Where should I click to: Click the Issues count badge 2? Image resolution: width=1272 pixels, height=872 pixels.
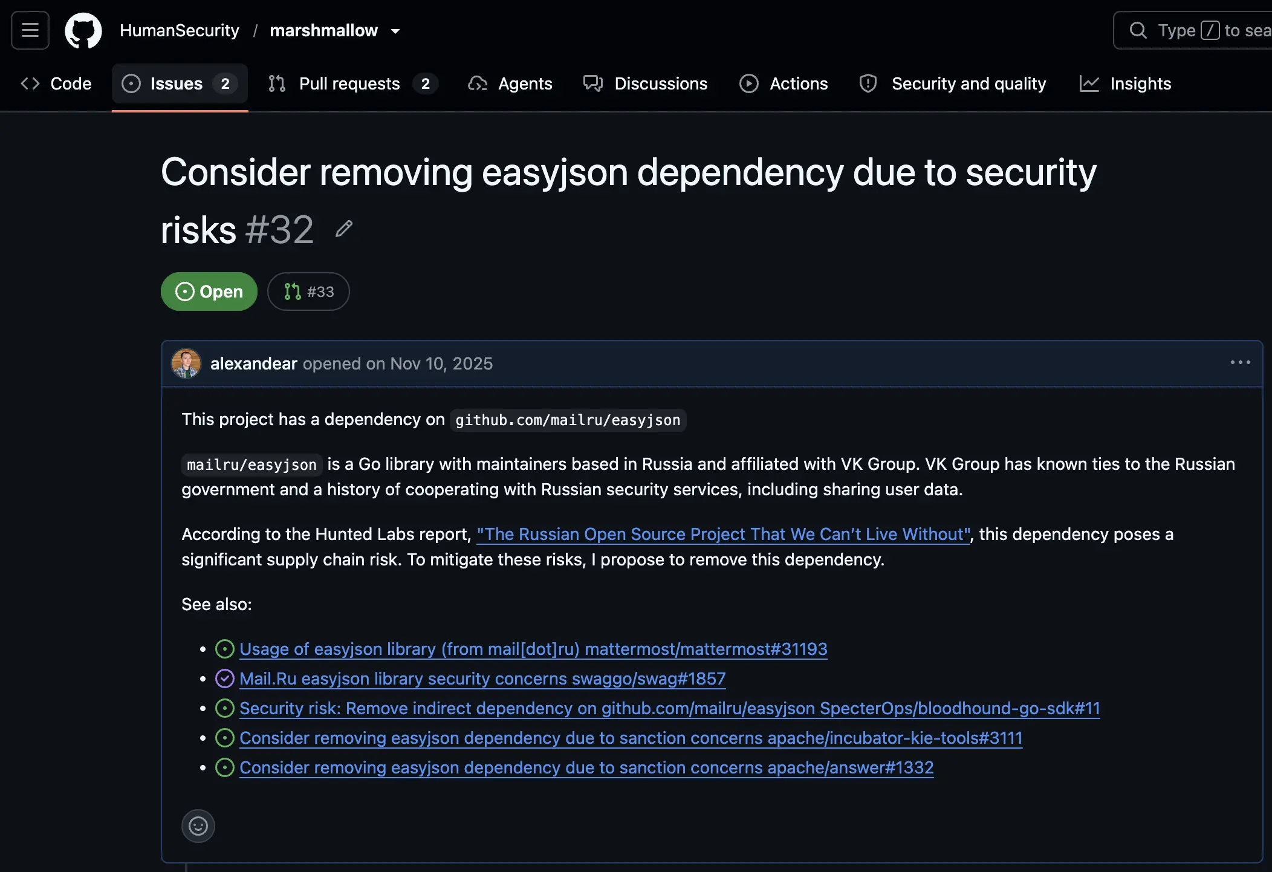[x=226, y=83]
